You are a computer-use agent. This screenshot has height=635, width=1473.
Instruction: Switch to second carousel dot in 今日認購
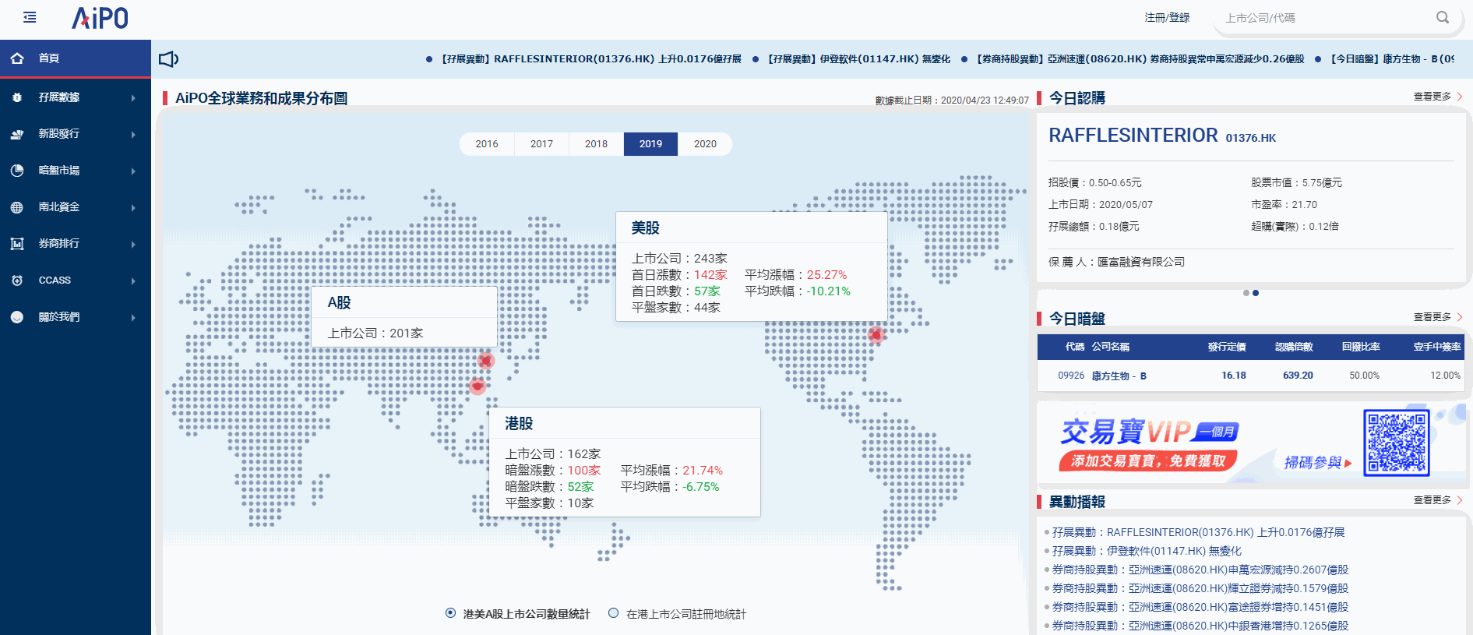1256,293
